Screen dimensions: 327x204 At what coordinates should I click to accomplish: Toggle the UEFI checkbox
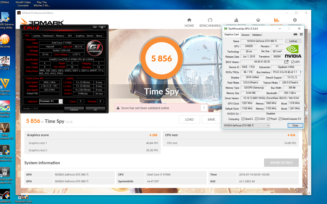pyautogui.click(x=293, y=62)
